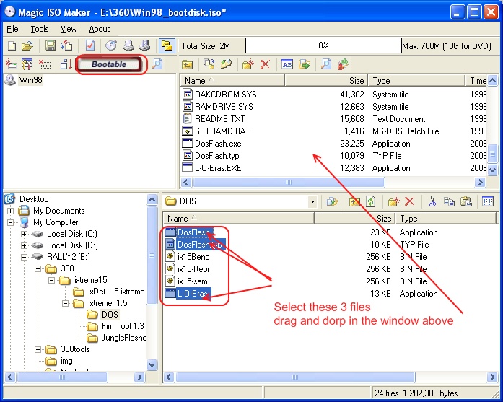Viewport: 503px width, 402px height.
Task: Select the Win98 root in ISO tree
Action: click(x=30, y=80)
